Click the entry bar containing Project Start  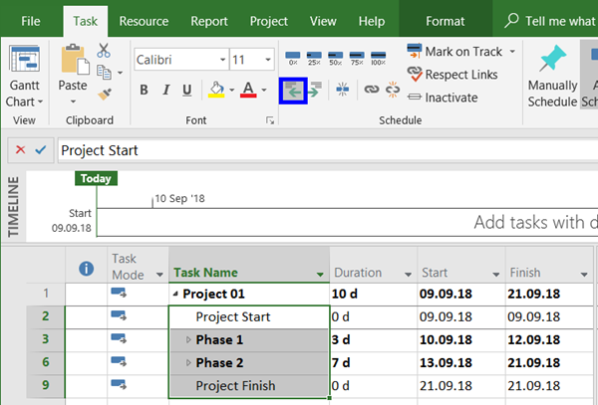tap(299, 150)
